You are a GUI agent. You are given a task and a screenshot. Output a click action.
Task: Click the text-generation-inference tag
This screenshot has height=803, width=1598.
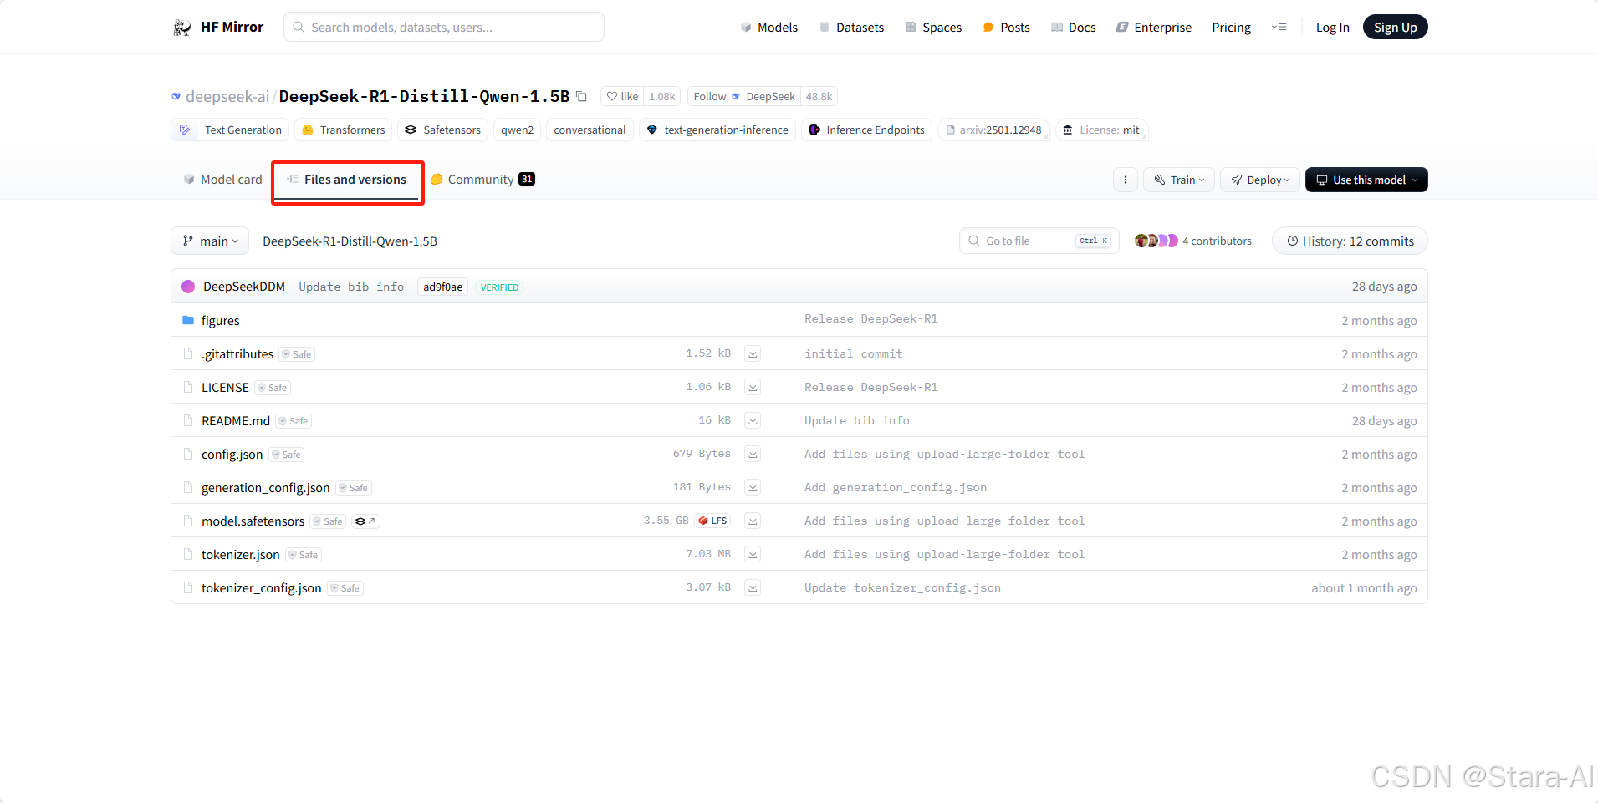click(x=717, y=130)
